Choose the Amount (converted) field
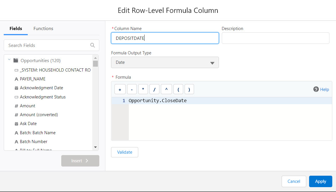This screenshot has width=336, height=192. coord(39,115)
